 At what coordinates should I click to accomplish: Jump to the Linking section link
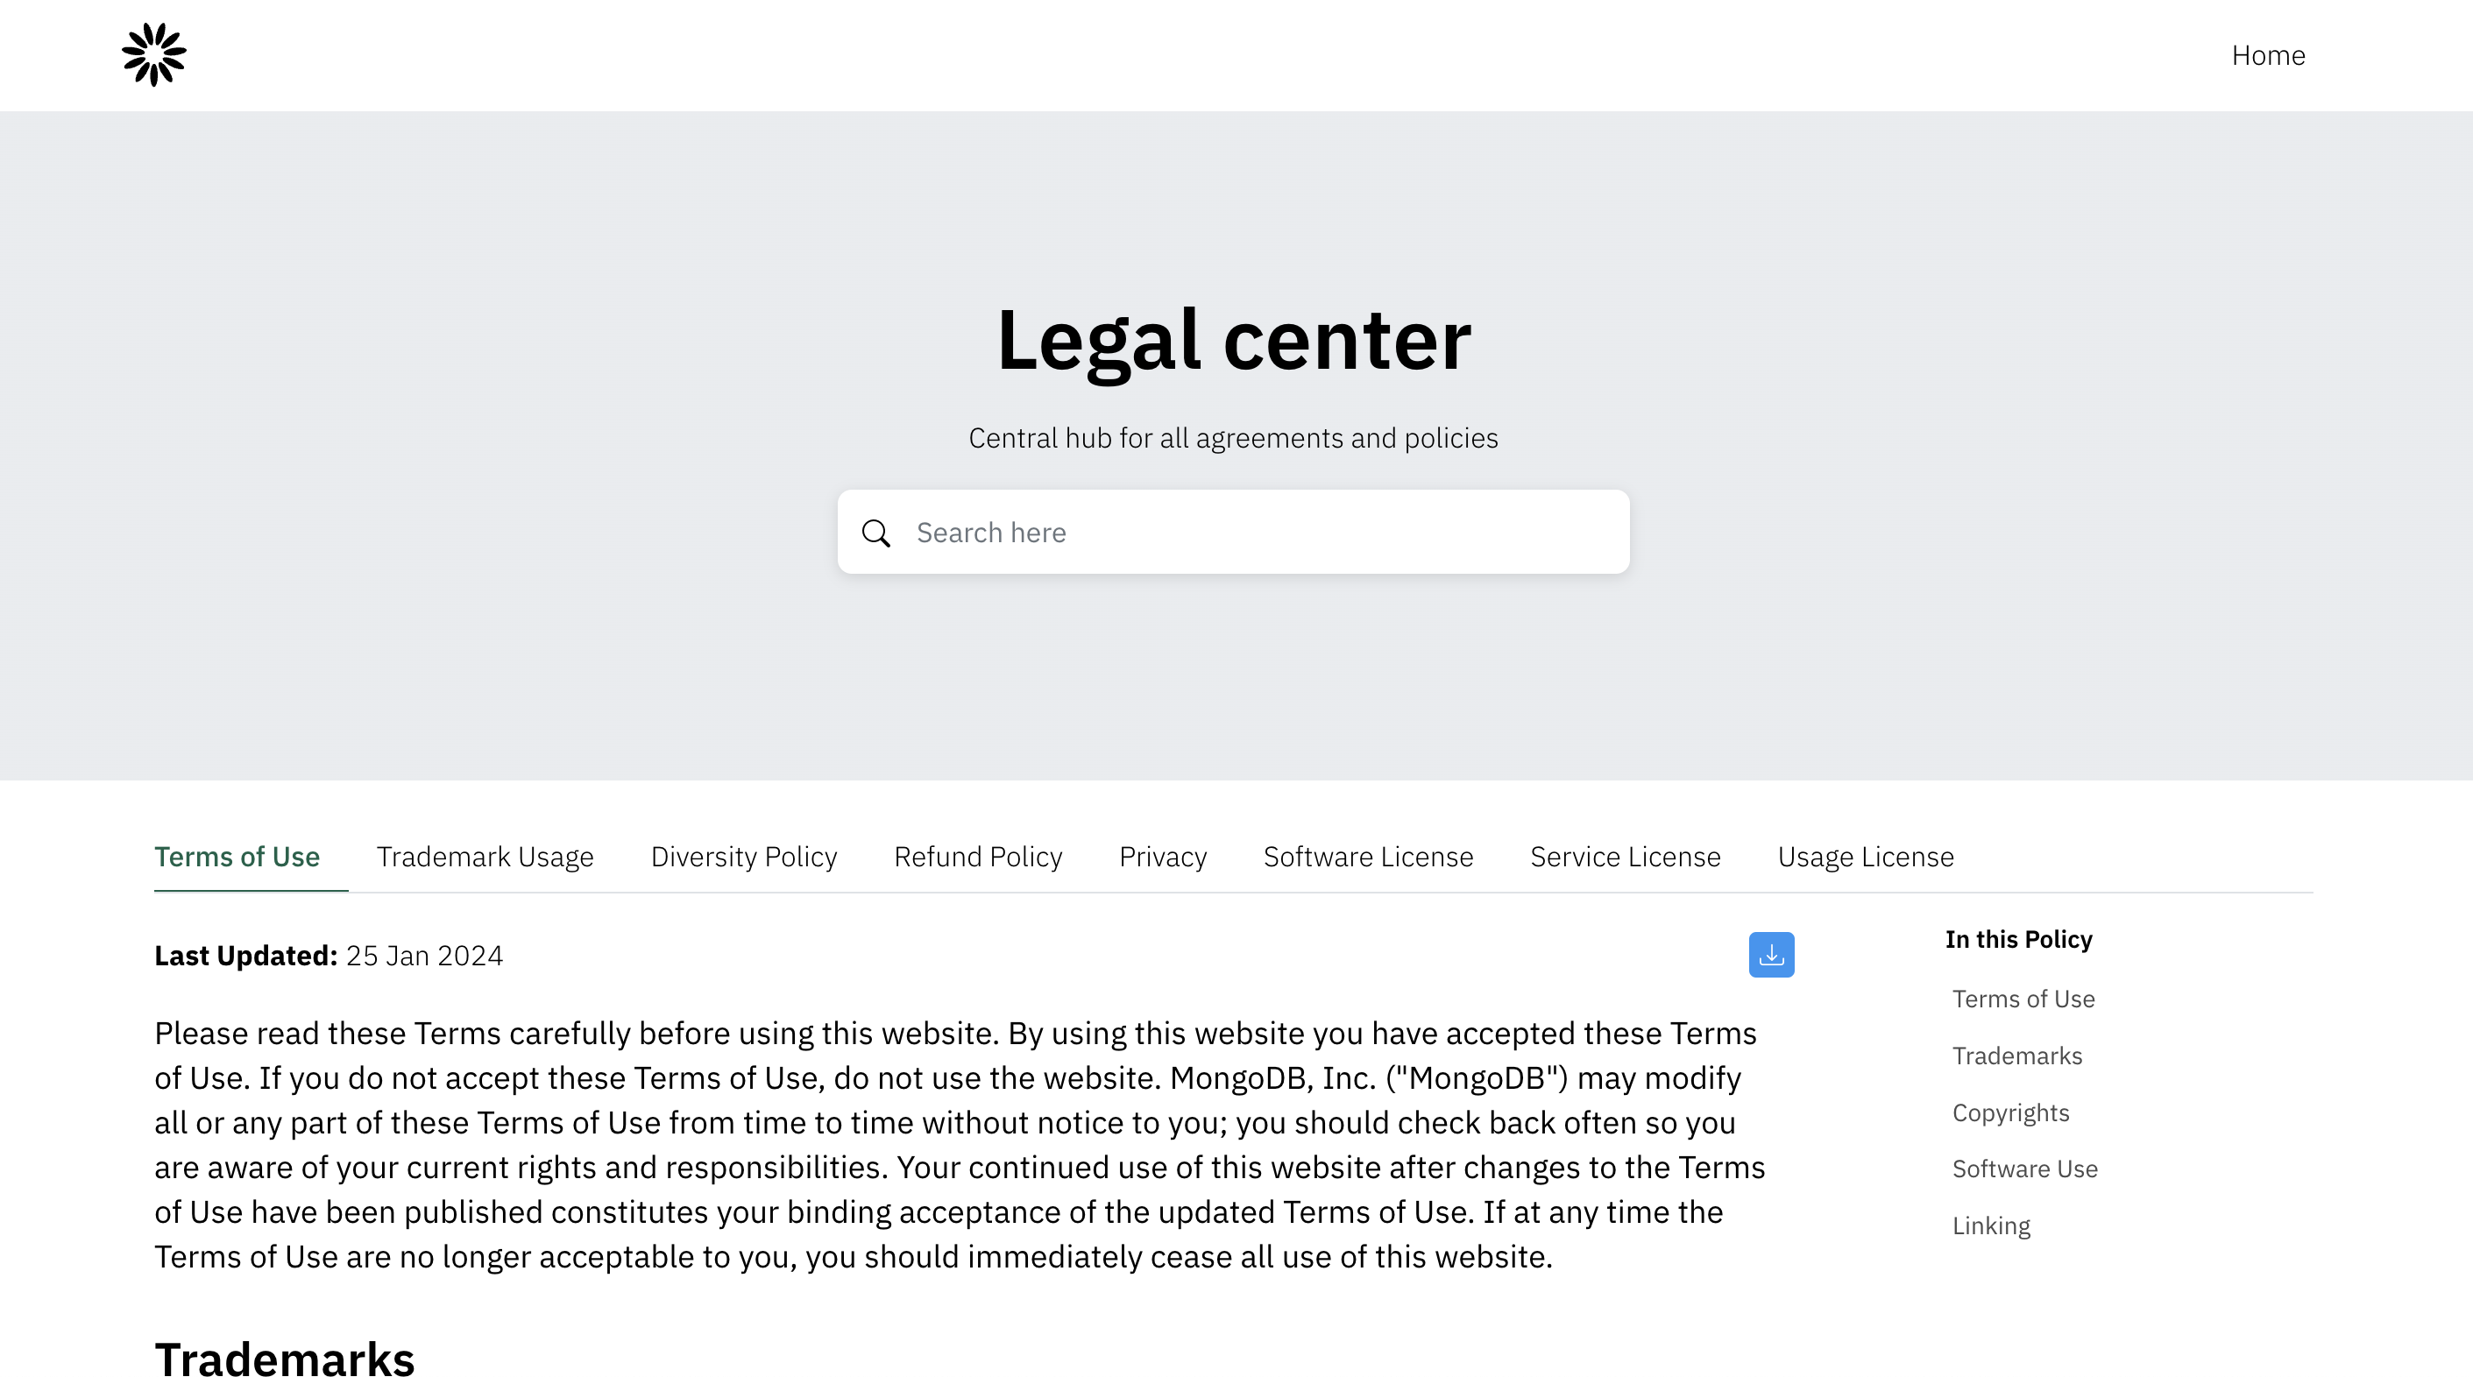click(1990, 1225)
